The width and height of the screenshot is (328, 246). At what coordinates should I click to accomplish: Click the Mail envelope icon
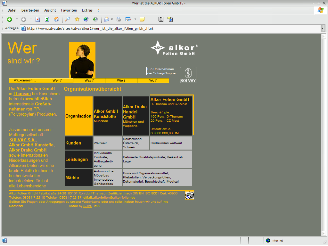click(x=107, y=19)
